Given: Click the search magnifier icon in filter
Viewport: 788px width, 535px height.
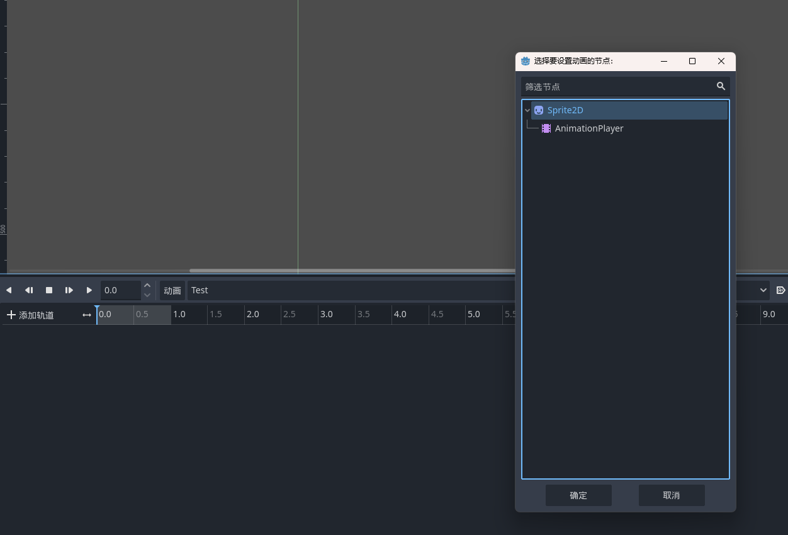Looking at the screenshot, I should point(721,86).
